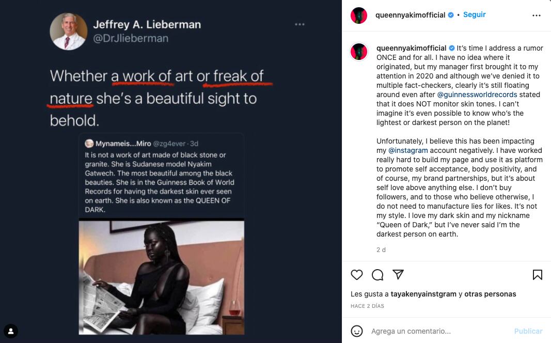This screenshot has width=551, height=343.
Task: Open comments with the speech bubble icon
Action: [377, 275]
